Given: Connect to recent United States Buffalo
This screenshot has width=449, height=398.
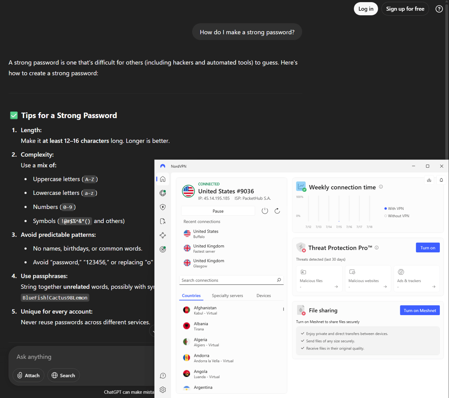Looking at the screenshot, I should point(232,233).
